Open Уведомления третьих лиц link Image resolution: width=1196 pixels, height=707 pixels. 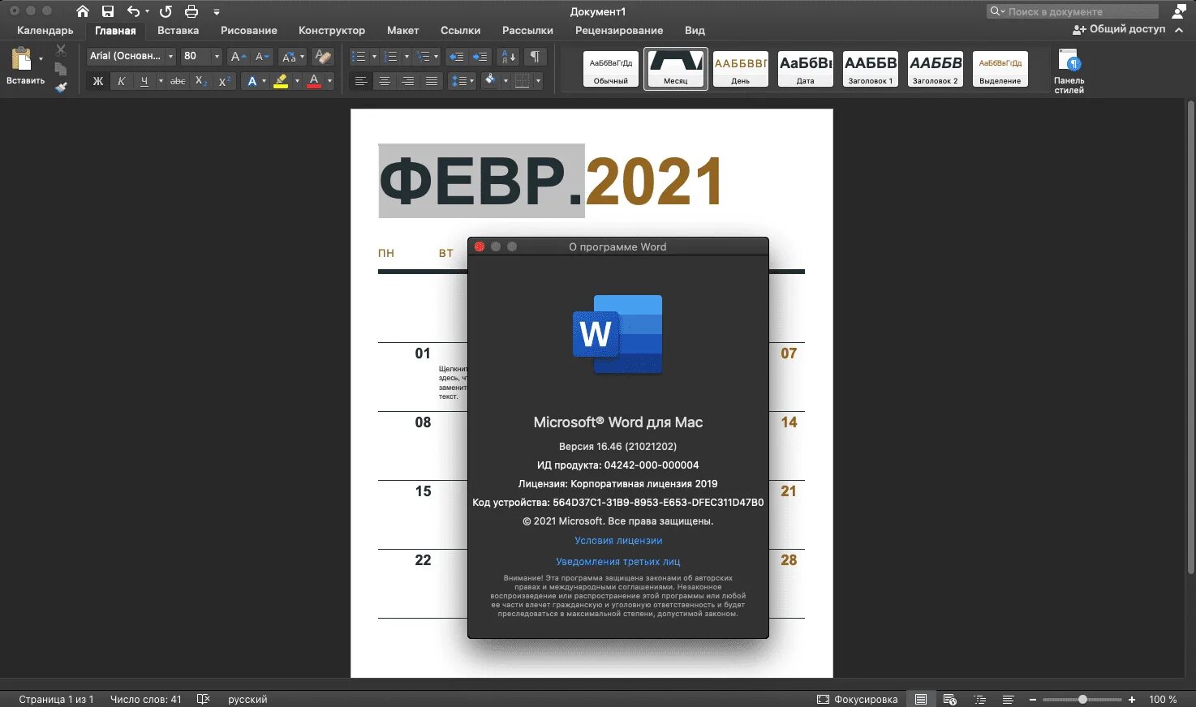point(618,561)
